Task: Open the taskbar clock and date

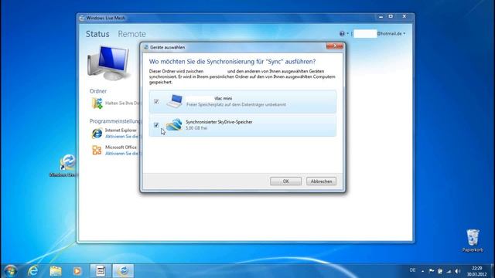Action: click(x=476, y=271)
